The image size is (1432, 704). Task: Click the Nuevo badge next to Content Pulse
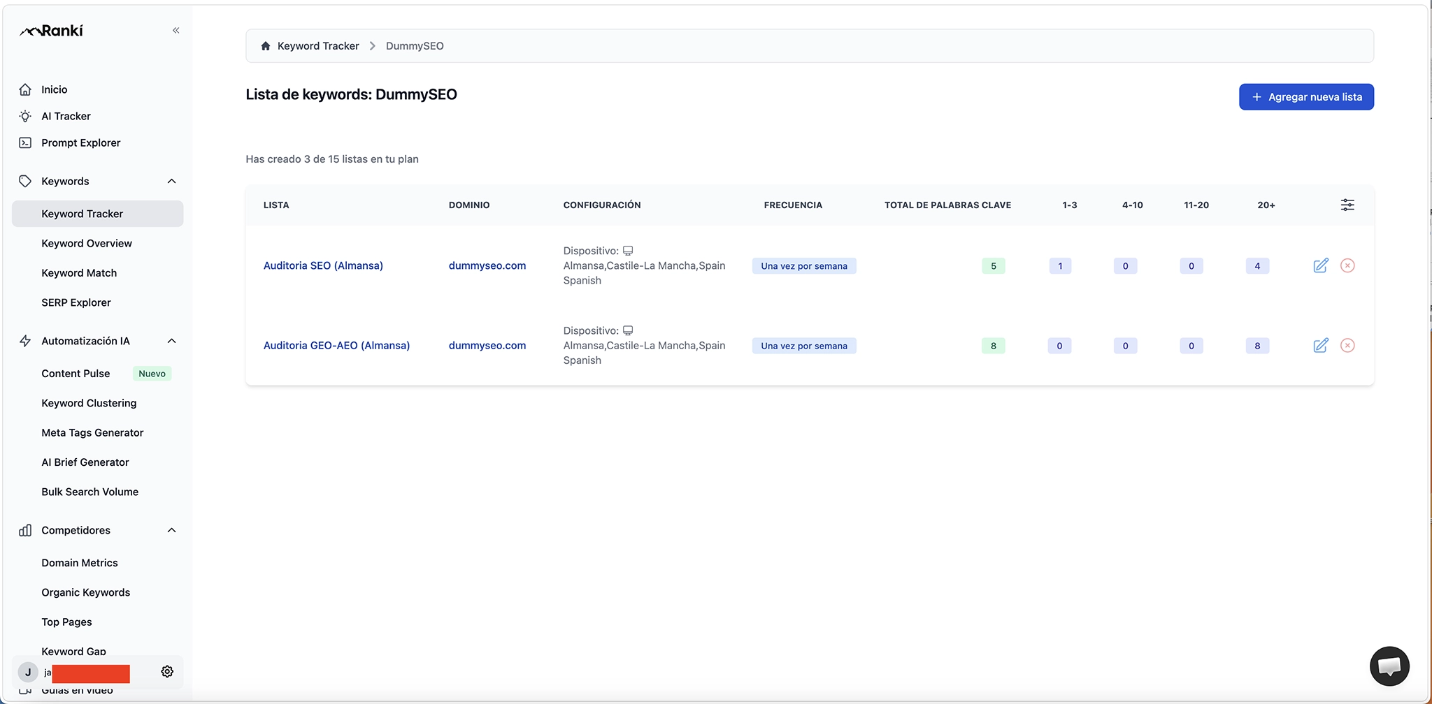click(x=152, y=374)
